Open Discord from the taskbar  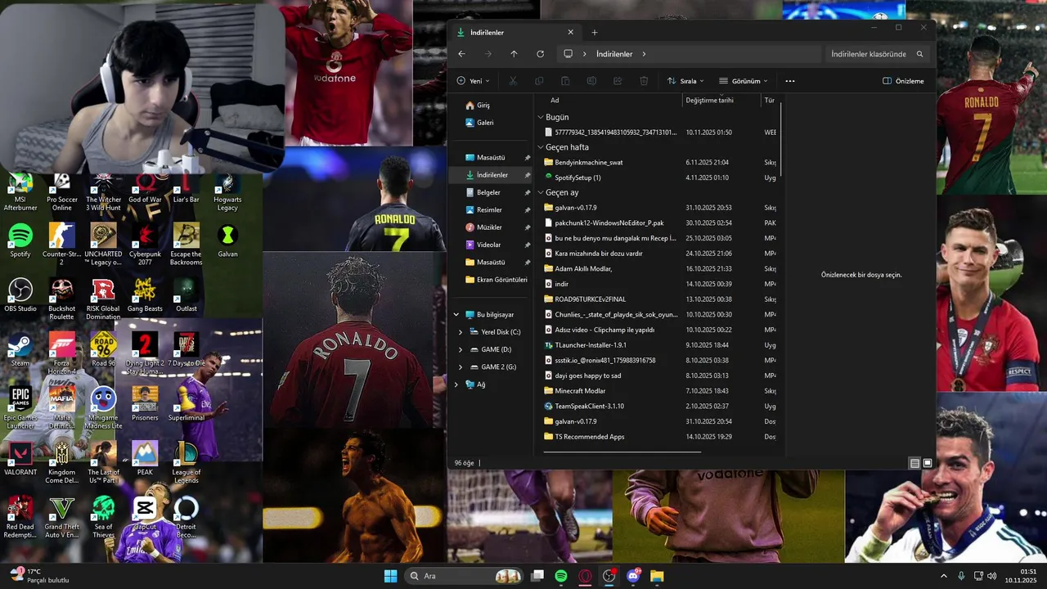[633, 576]
